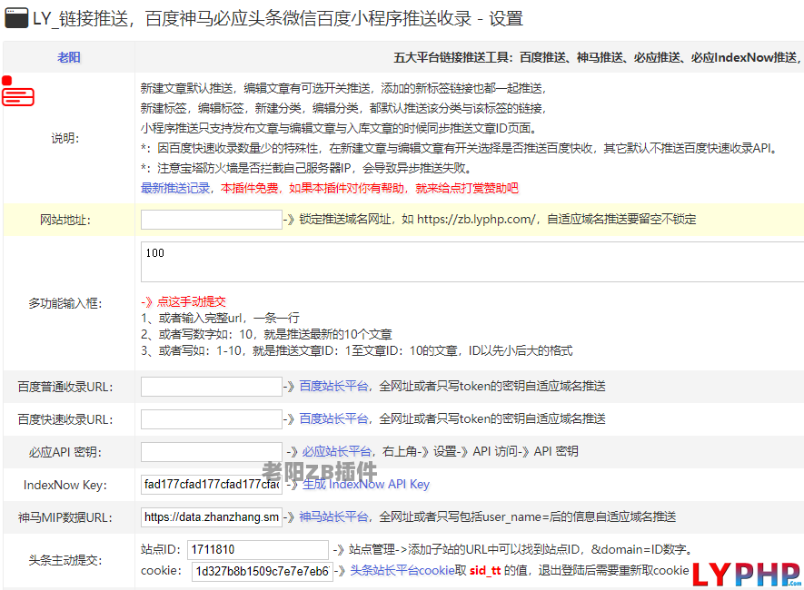This screenshot has height=590, width=804.
Task: Click the 生成 IndexNow API Key link
Action: [x=365, y=484]
